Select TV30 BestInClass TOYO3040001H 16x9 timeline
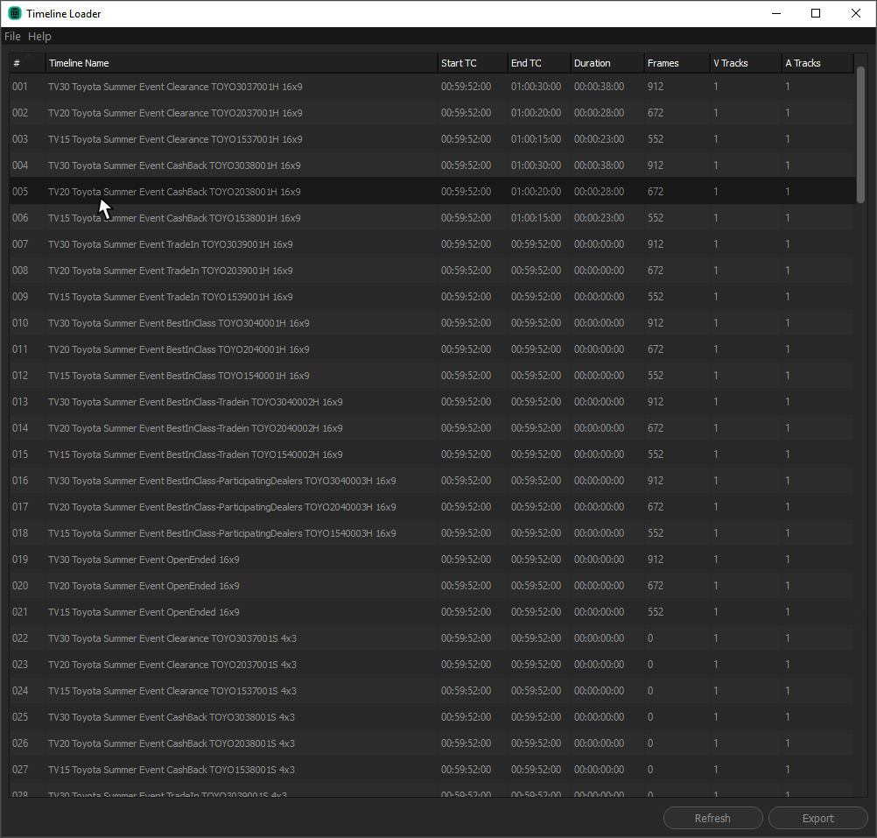This screenshot has height=838, width=877. click(431, 323)
